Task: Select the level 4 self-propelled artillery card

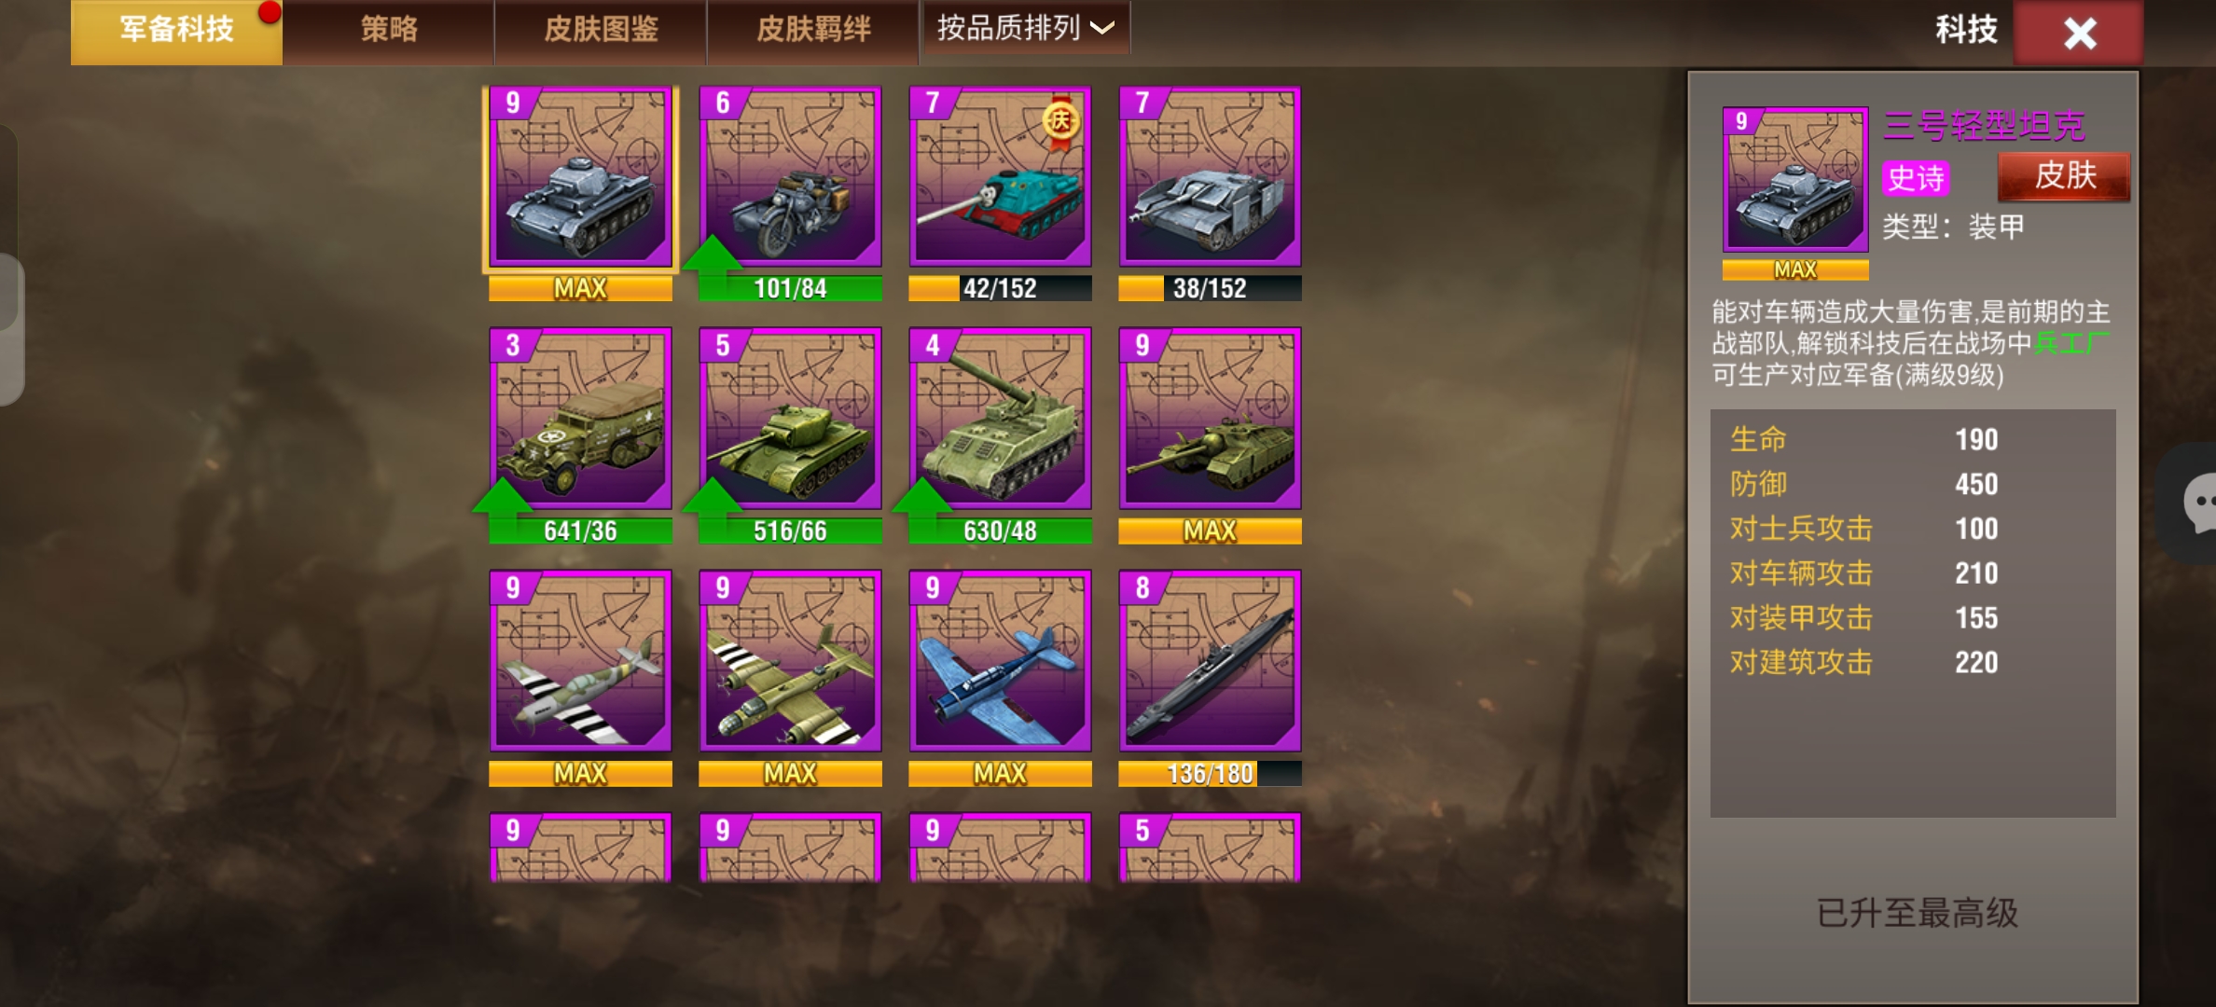Action: click(1000, 419)
